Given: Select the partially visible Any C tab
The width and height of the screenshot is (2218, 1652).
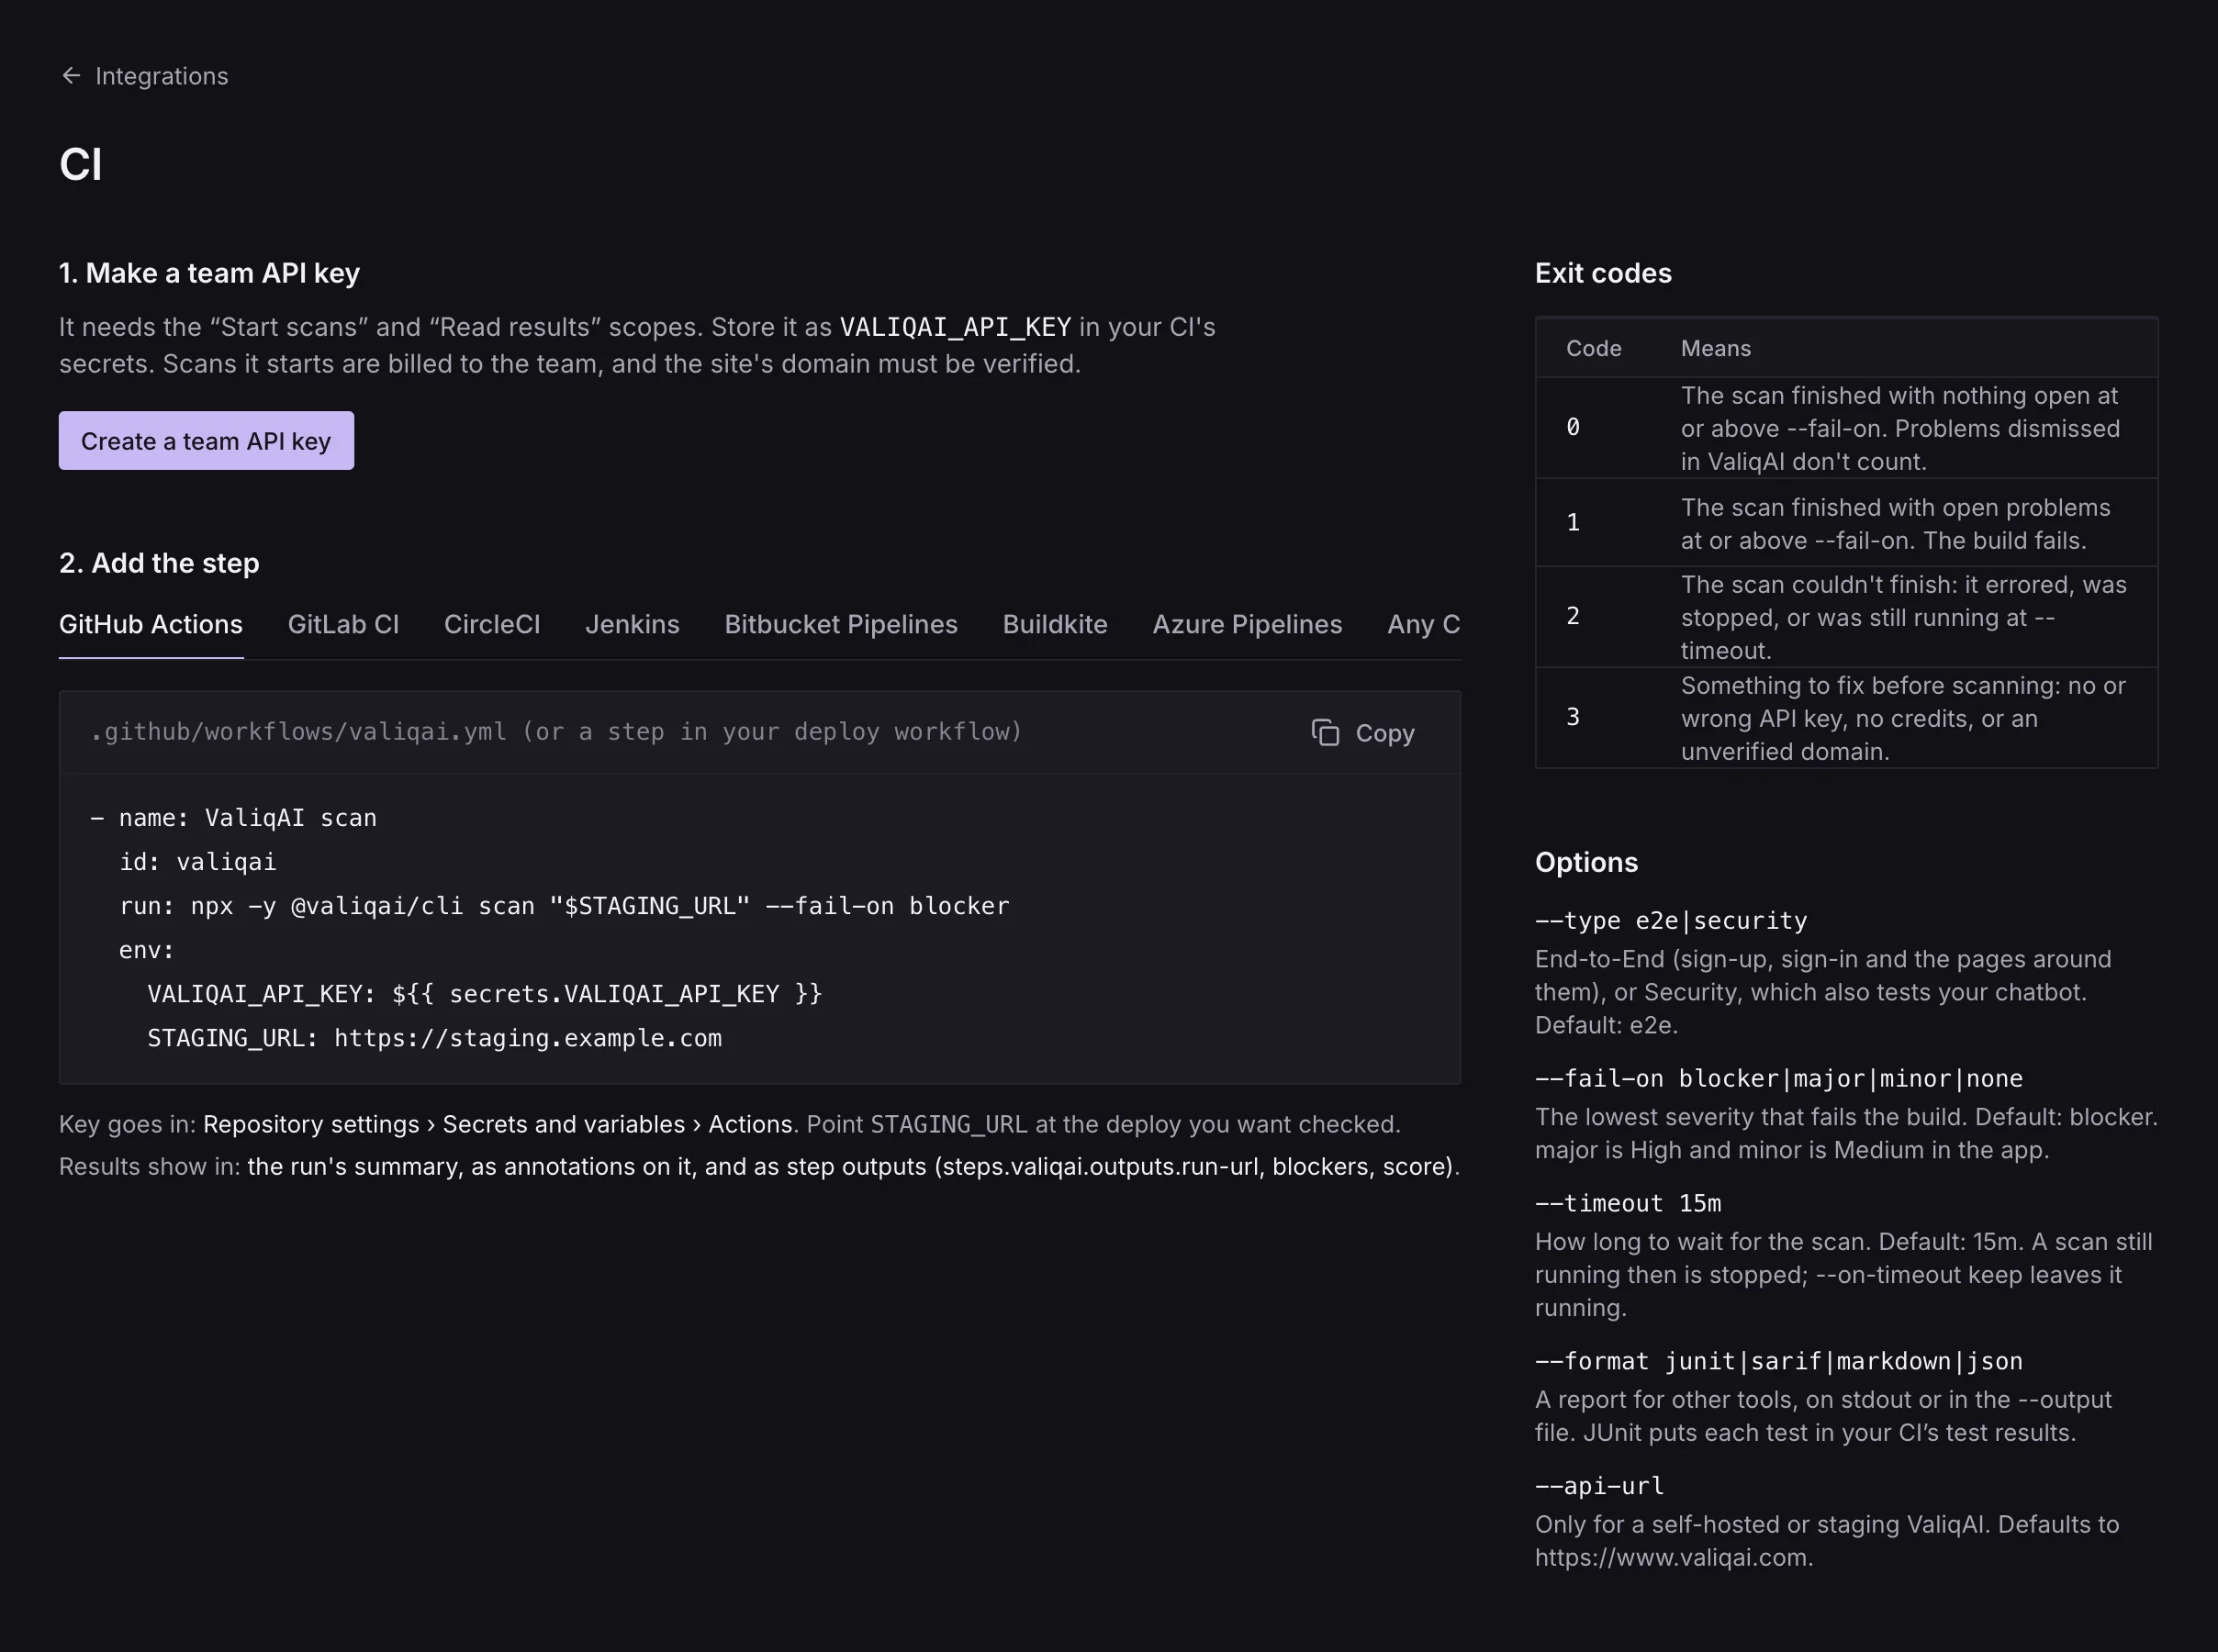Looking at the screenshot, I should click(1424, 624).
